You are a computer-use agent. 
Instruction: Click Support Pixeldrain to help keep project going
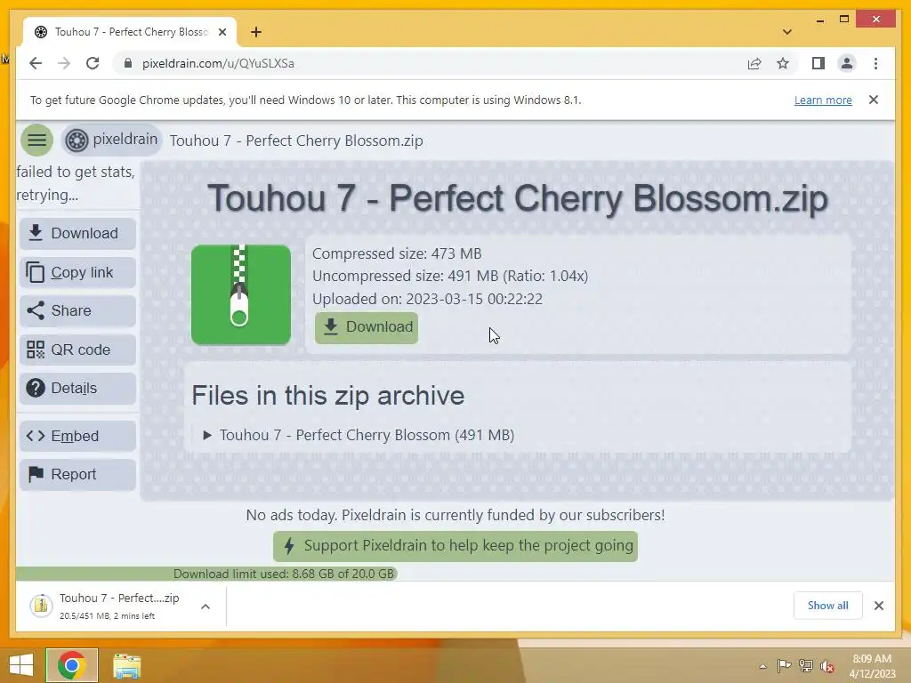[455, 546]
